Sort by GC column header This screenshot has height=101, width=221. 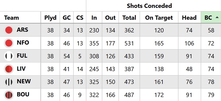pos(67,18)
